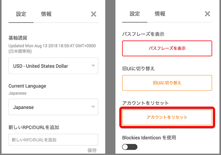Click 保存 to save the RPC URL
The height and width of the screenshot is (155, 221).
tap(92, 150)
